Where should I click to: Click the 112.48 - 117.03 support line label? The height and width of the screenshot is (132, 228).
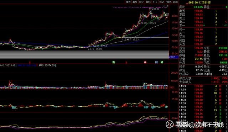pyautogui.click(x=130, y=39)
